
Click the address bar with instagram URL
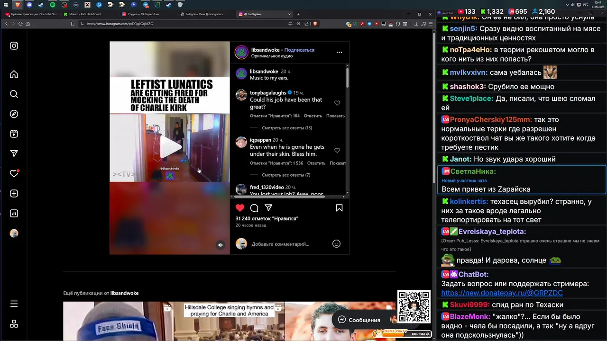tap(185, 24)
